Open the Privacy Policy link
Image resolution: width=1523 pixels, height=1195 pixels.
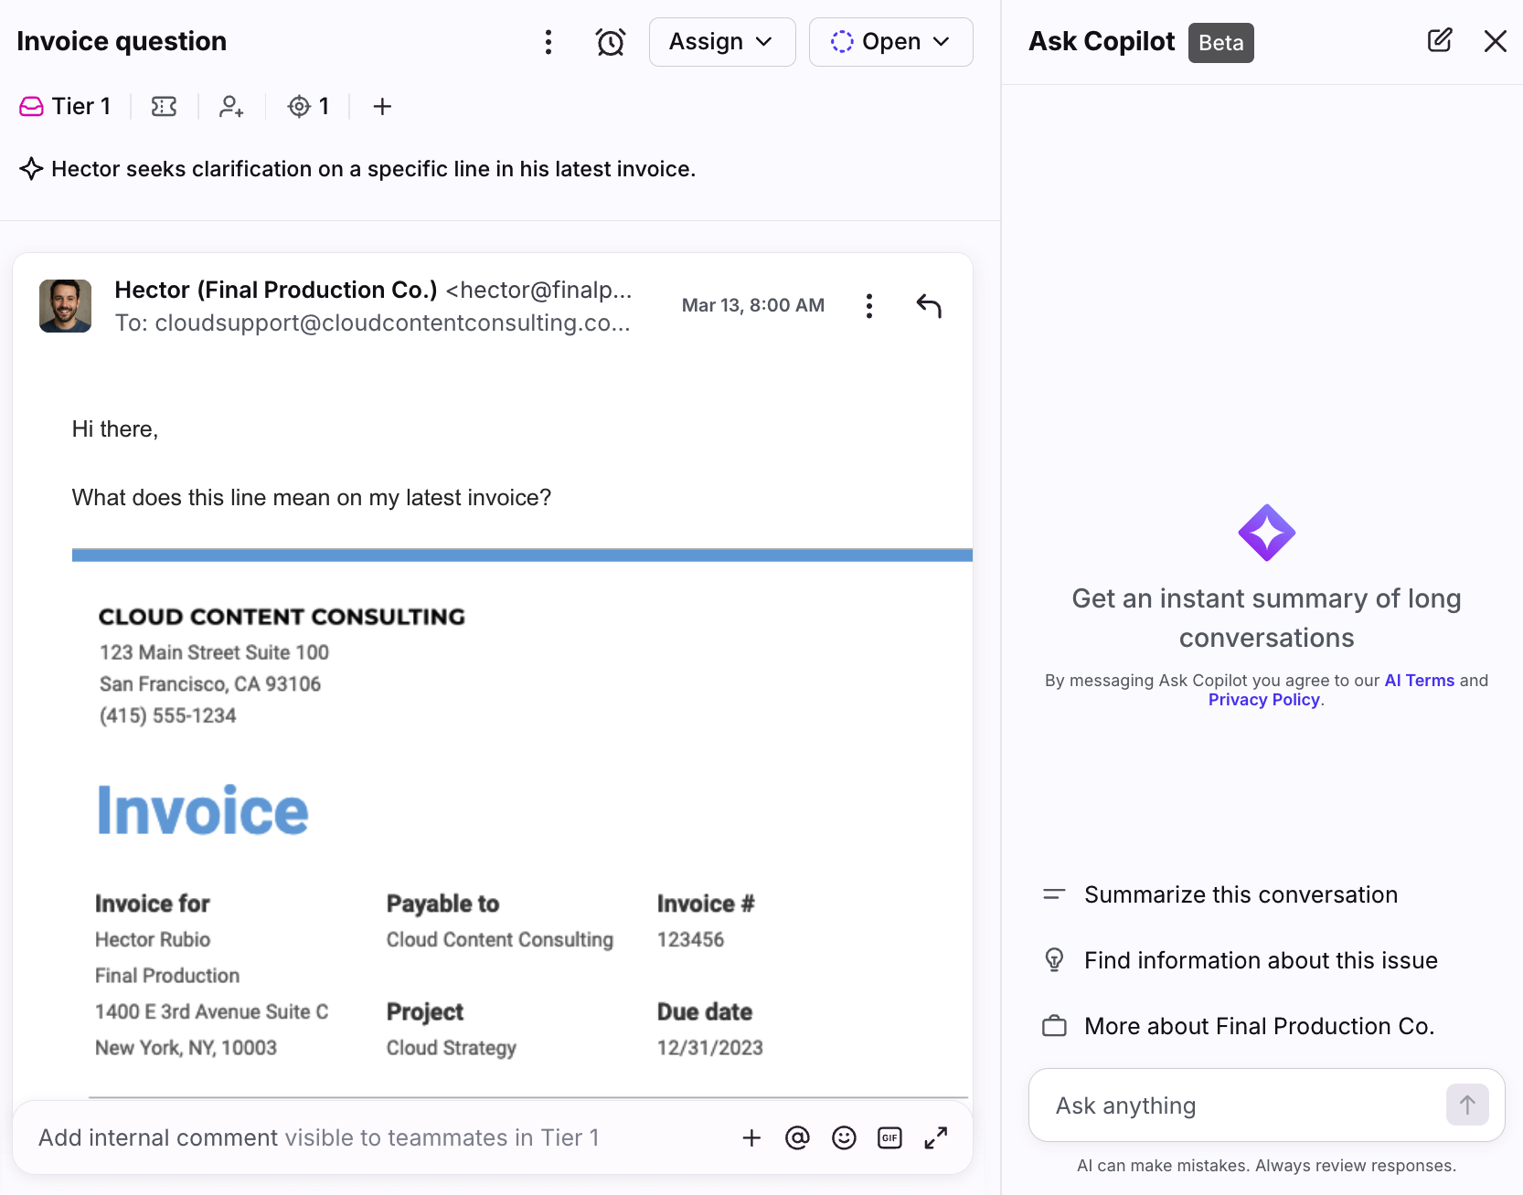click(x=1263, y=700)
